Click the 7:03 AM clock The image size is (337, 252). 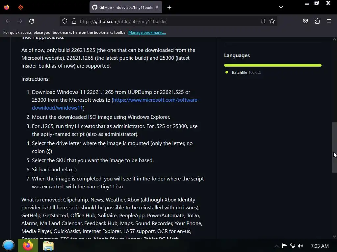point(320,246)
